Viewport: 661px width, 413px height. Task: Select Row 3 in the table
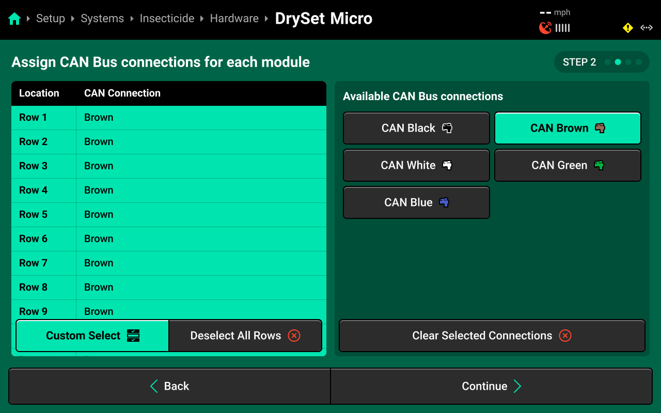click(x=169, y=166)
